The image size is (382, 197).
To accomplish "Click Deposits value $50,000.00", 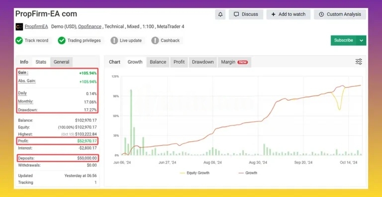I will pyautogui.click(x=87, y=158).
